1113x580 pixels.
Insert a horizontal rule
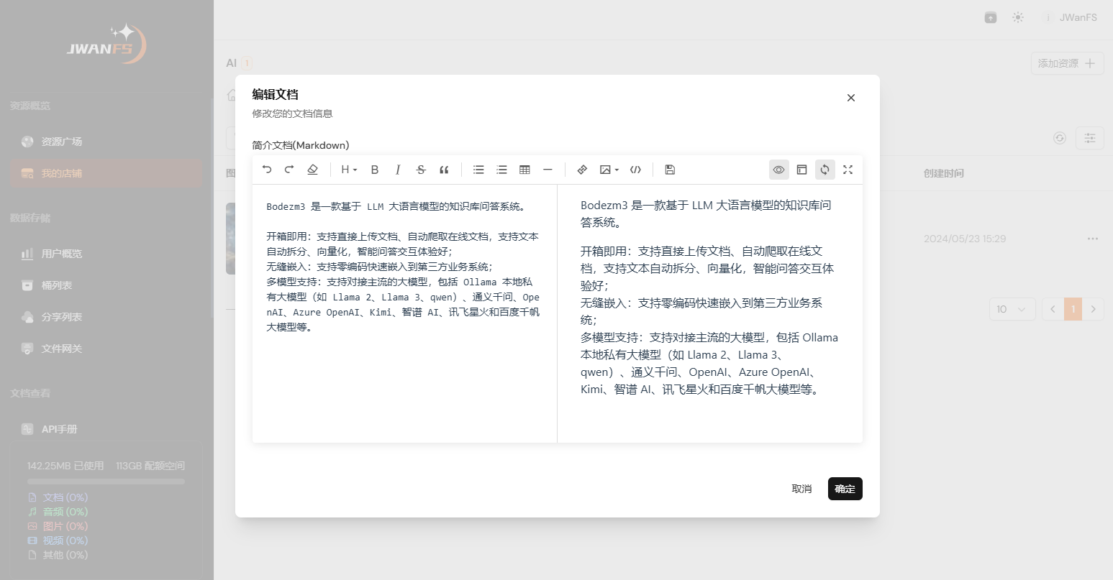point(548,170)
